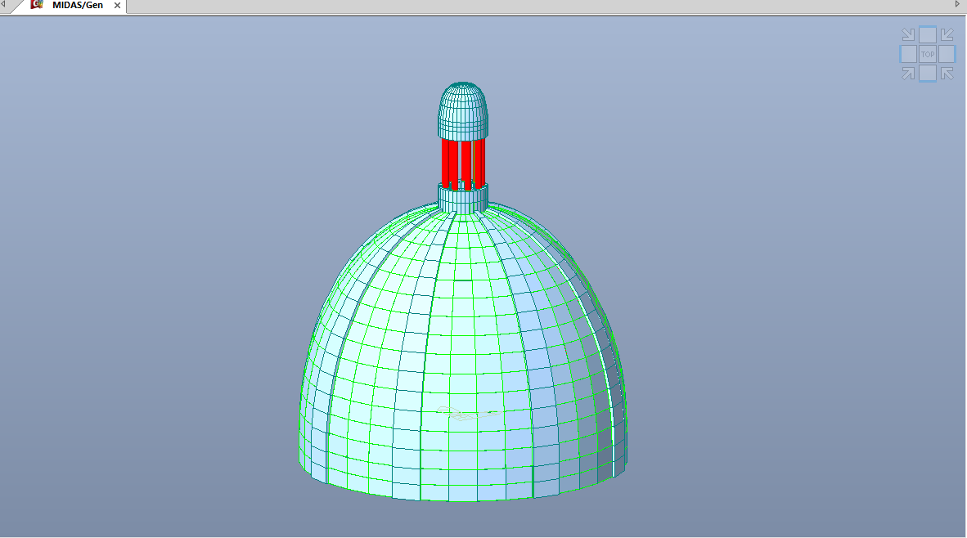Close the MIDAS/Gen tab with its X
967x538 pixels.
click(117, 6)
